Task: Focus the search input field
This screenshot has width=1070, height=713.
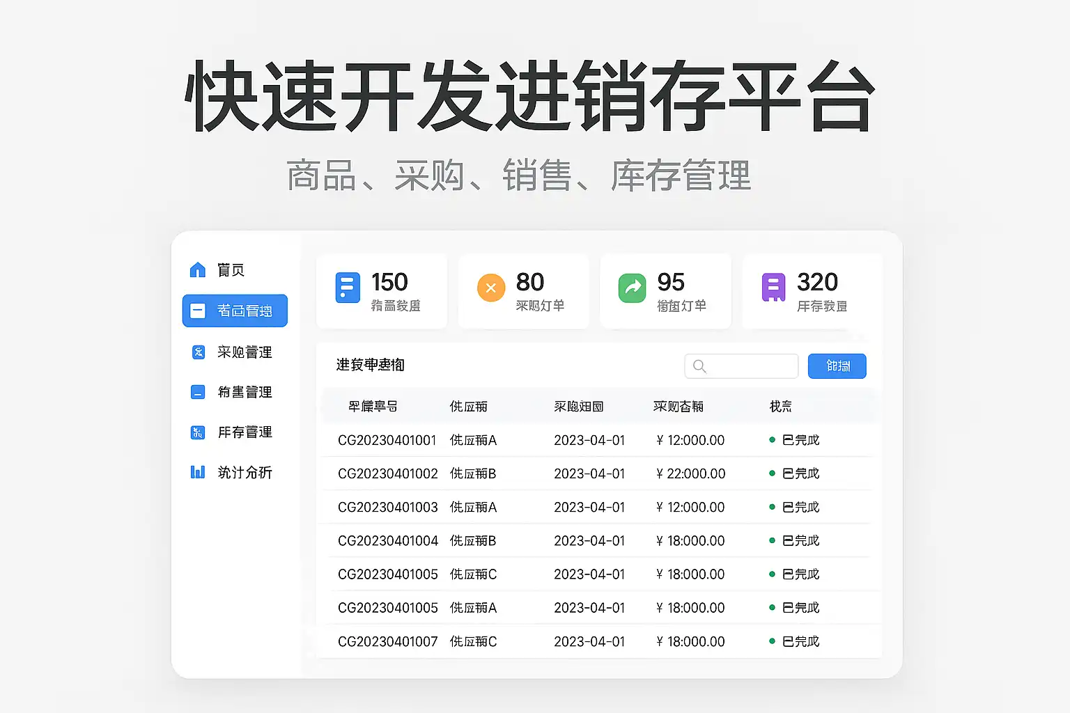Action: [741, 366]
